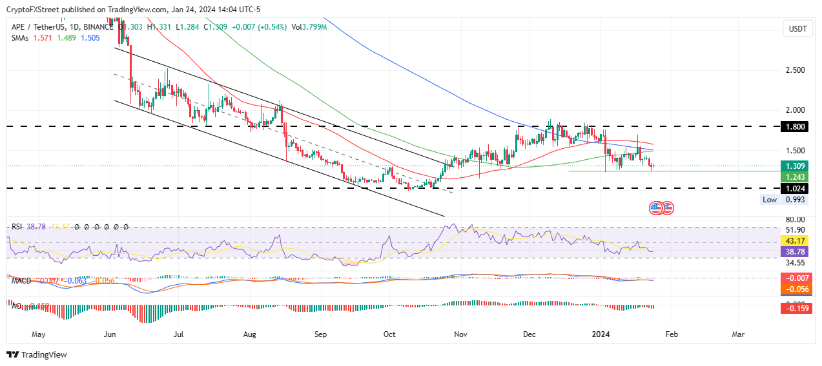Click the TradingView logo at bottom left
Screen dimensions: 822x366
[37, 354]
